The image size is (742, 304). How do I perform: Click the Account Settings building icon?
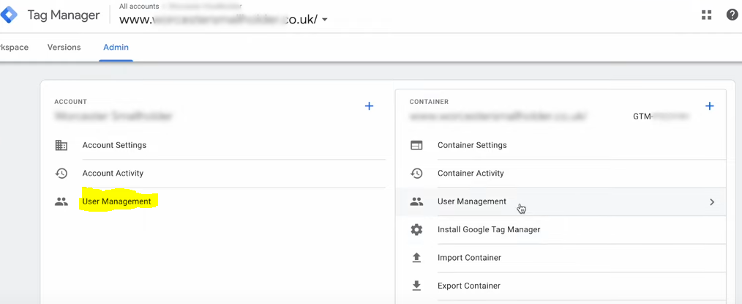click(x=61, y=145)
